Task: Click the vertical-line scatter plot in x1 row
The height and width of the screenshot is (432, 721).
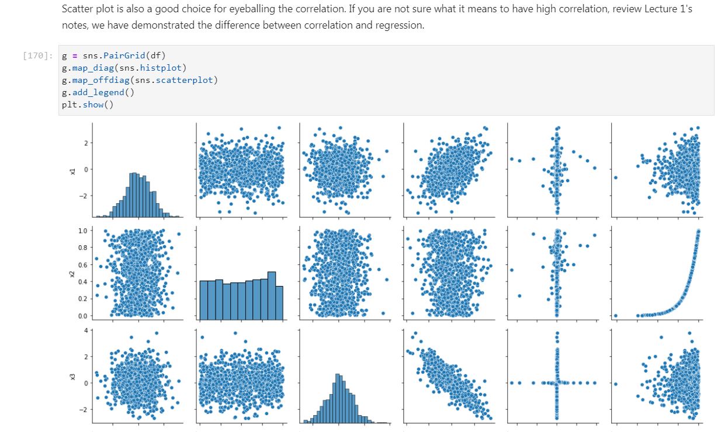Action: pos(552,170)
